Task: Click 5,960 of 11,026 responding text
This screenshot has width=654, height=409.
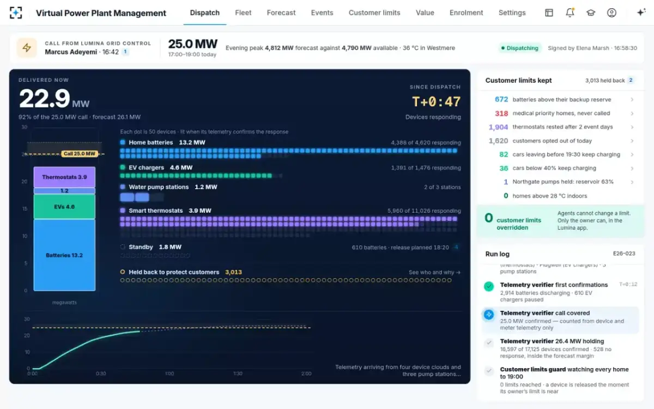Action: pos(424,211)
